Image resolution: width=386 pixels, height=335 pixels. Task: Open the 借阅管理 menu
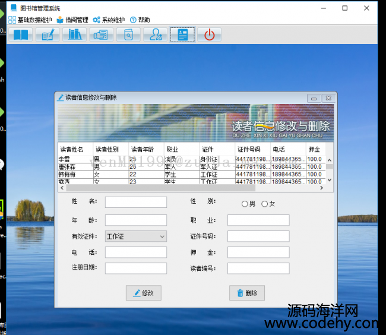click(72, 20)
